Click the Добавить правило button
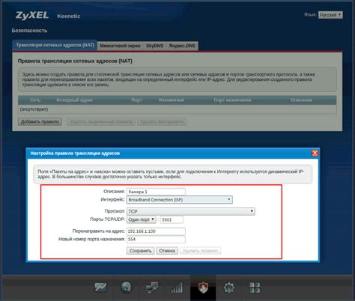This screenshot has height=301, width=355. tap(40, 121)
